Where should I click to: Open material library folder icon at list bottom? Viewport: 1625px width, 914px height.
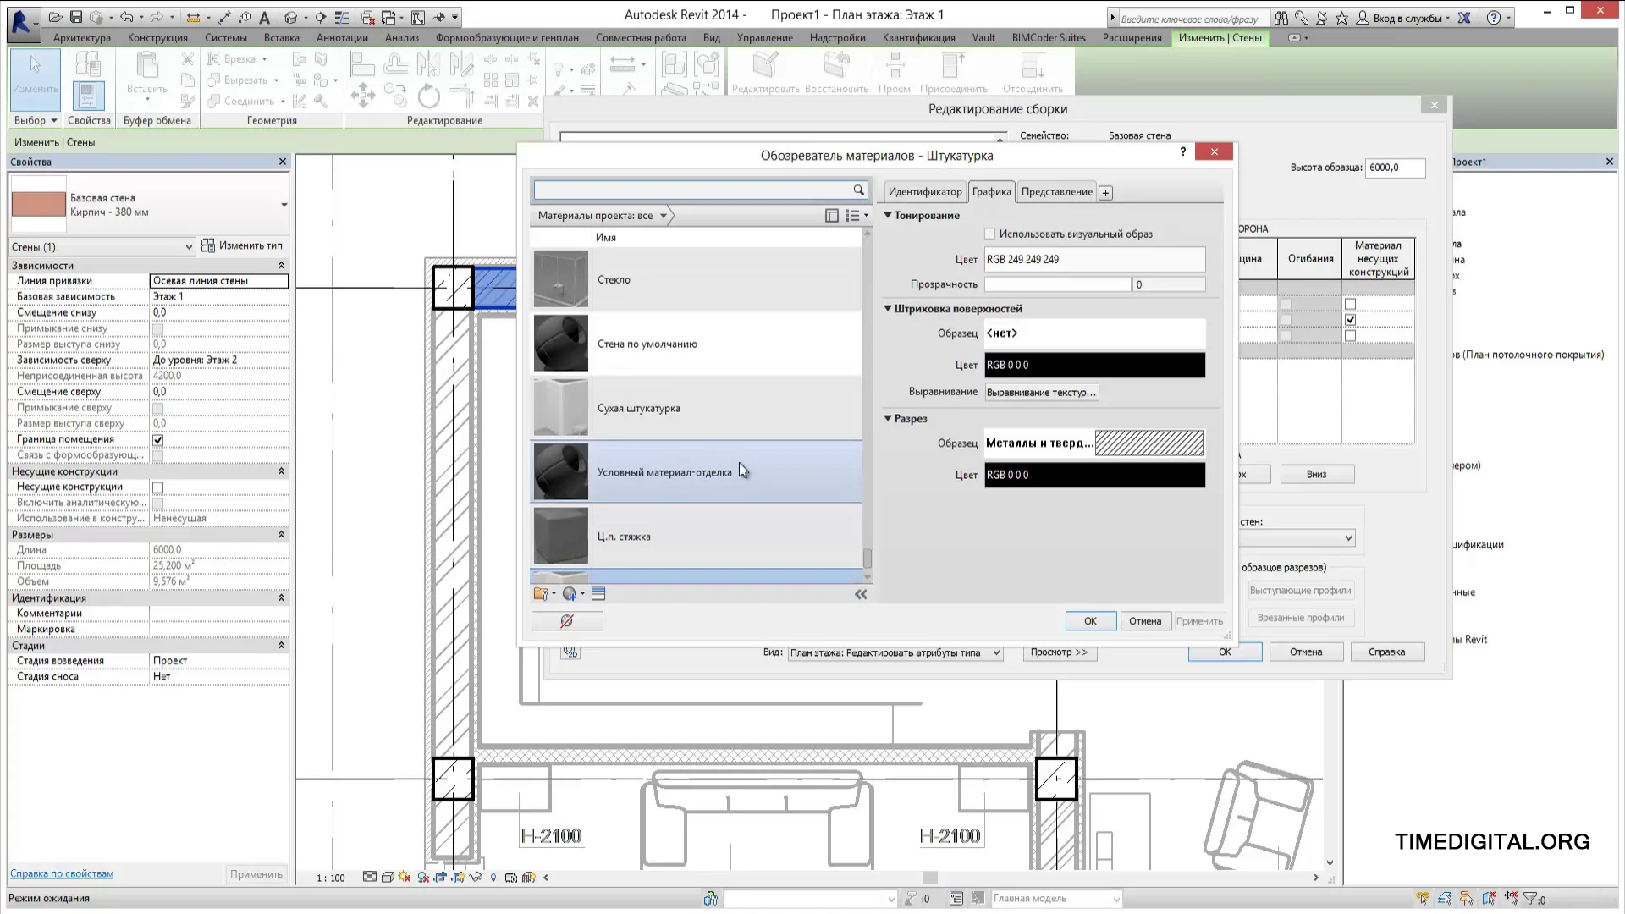pyautogui.click(x=543, y=594)
